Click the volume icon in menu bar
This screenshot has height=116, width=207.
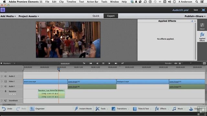(x=169, y=2)
